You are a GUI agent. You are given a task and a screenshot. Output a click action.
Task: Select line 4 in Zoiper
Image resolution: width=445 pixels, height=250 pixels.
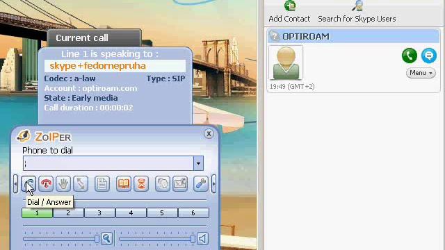131,213
